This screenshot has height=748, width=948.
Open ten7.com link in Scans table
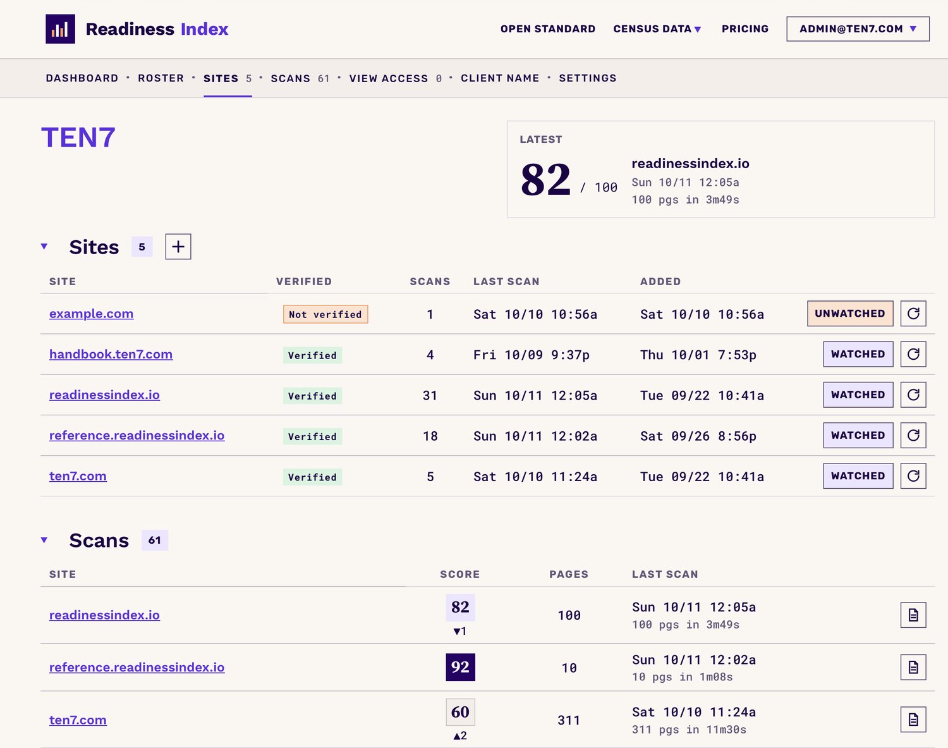click(x=78, y=720)
